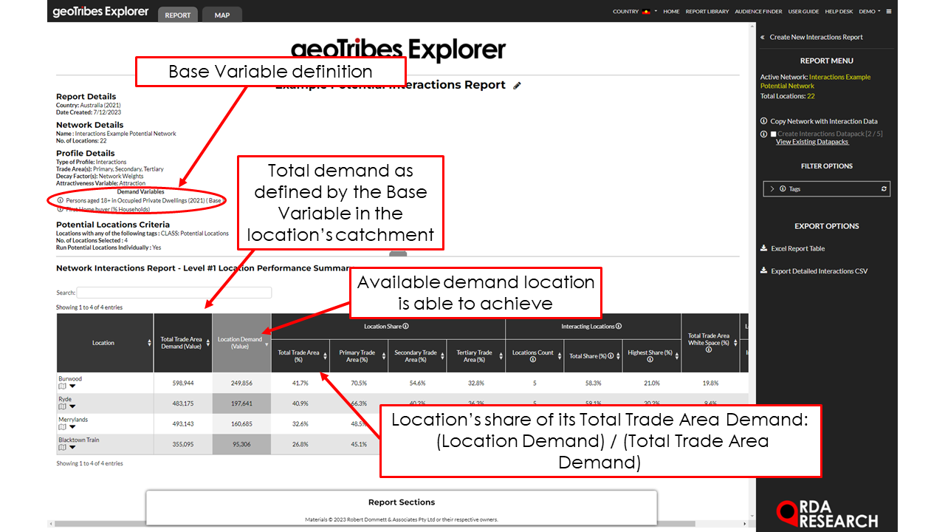Viewport: 945px width, 532px height.
Task: Open the map icon under Blacktown Train
Action: [x=62, y=447]
